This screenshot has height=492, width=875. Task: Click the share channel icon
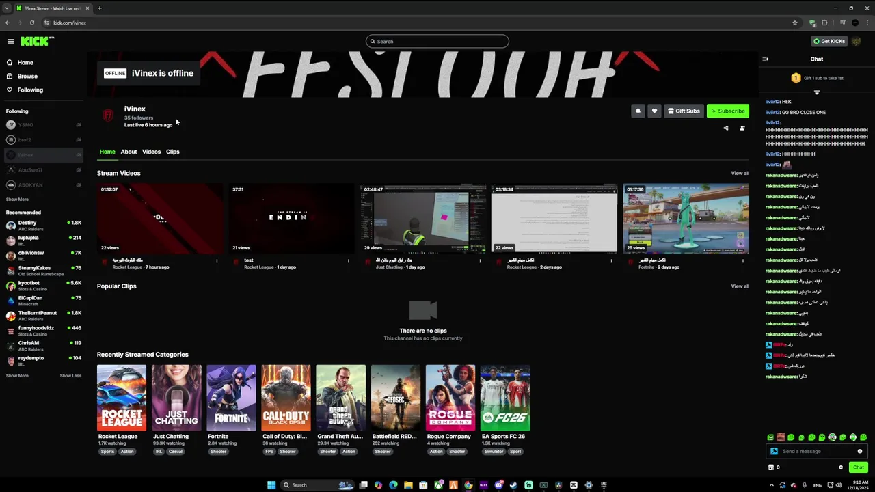pos(726,128)
